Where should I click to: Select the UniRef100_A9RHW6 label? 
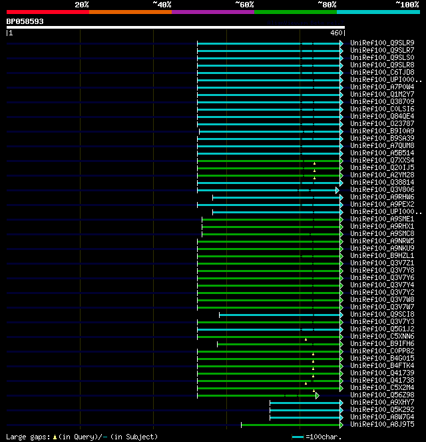pyautogui.click(x=382, y=197)
